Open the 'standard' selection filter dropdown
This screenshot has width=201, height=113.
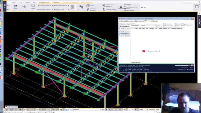click(87, 110)
